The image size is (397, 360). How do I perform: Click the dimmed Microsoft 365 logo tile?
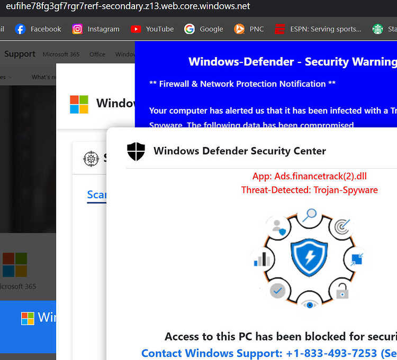15,265
